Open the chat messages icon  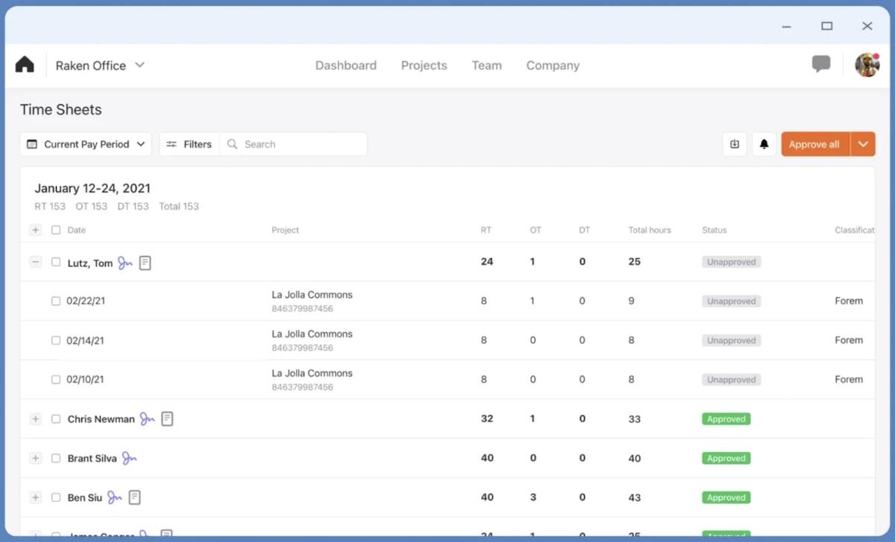[x=821, y=64]
